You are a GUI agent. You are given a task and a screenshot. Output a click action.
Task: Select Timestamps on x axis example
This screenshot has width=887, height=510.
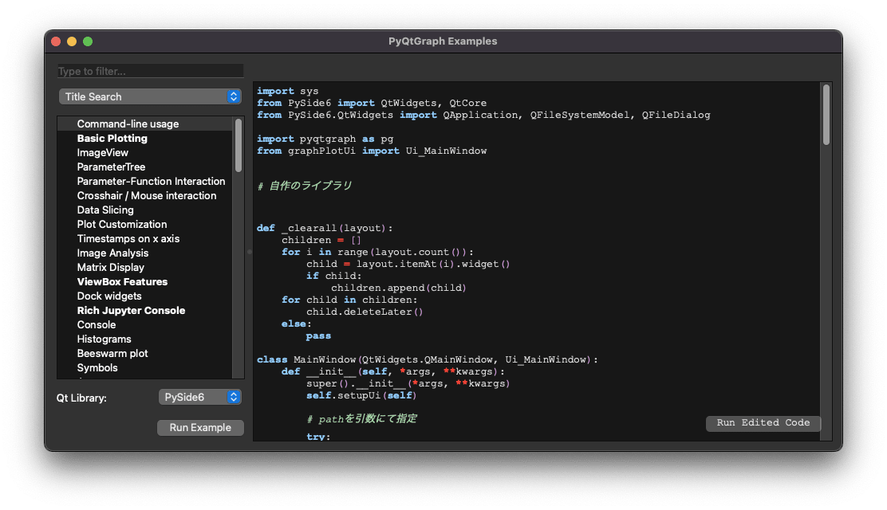pyautogui.click(x=145, y=238)
